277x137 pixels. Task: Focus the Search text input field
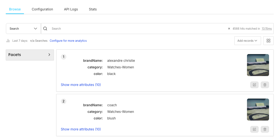138,29
